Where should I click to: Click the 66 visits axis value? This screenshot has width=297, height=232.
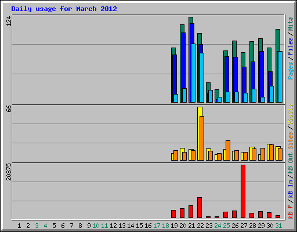(x=9, y=108)
